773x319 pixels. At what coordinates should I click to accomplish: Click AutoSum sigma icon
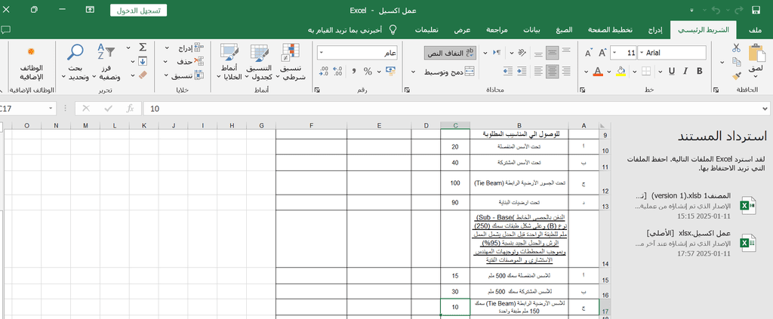pyautogui.click(x=143, y=48)
